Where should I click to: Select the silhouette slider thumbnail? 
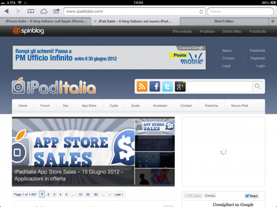click(155, 176)
